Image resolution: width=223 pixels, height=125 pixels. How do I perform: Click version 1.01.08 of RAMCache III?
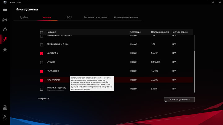tap(155, 71)
